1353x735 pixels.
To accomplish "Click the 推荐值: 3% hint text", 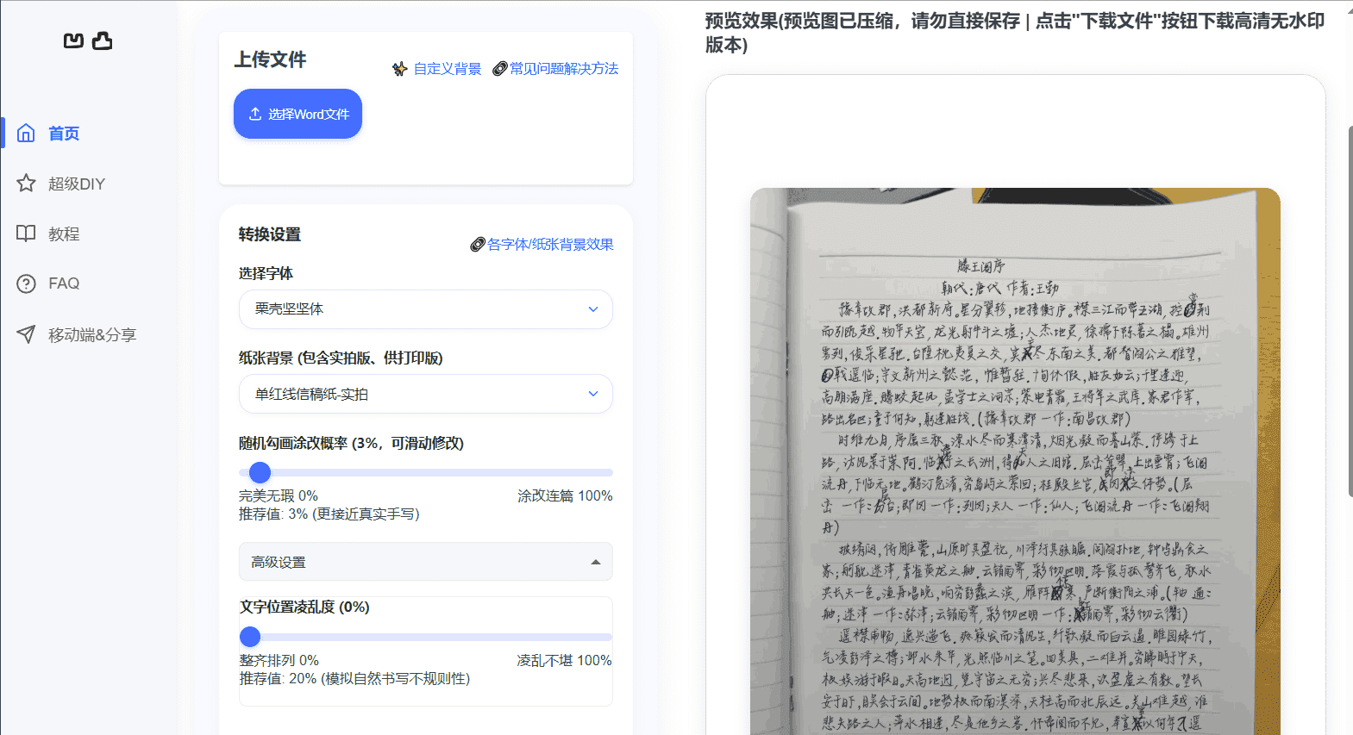I will [329, 514].
